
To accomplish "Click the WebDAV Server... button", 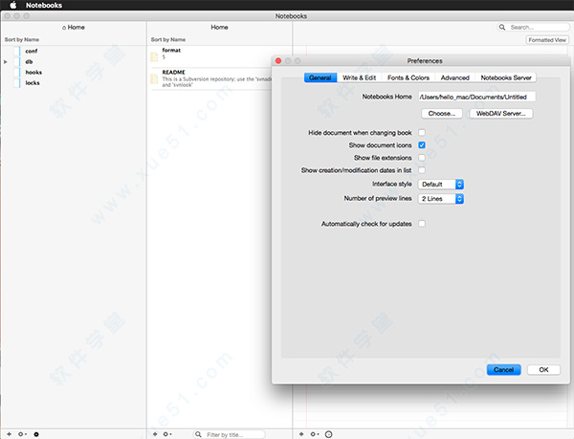I will coord(500,114).
